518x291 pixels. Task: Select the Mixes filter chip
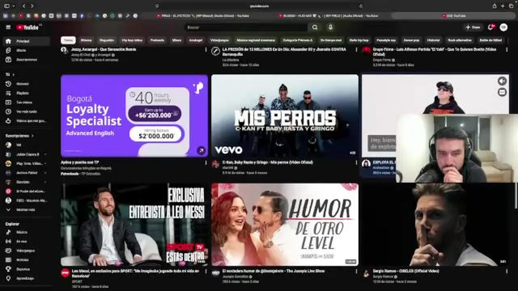176,40
